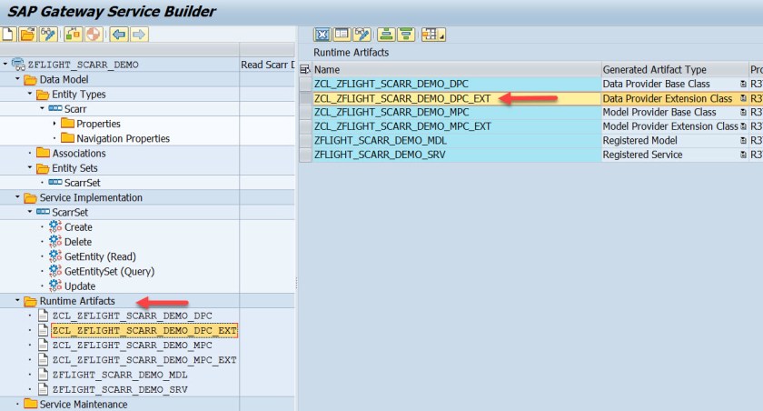Click the table select-all icon beside Name header
The width and height of the screenshot is (763, 411).
coord(305,70)
